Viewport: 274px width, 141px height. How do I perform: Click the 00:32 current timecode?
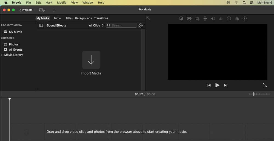point(139,94)
